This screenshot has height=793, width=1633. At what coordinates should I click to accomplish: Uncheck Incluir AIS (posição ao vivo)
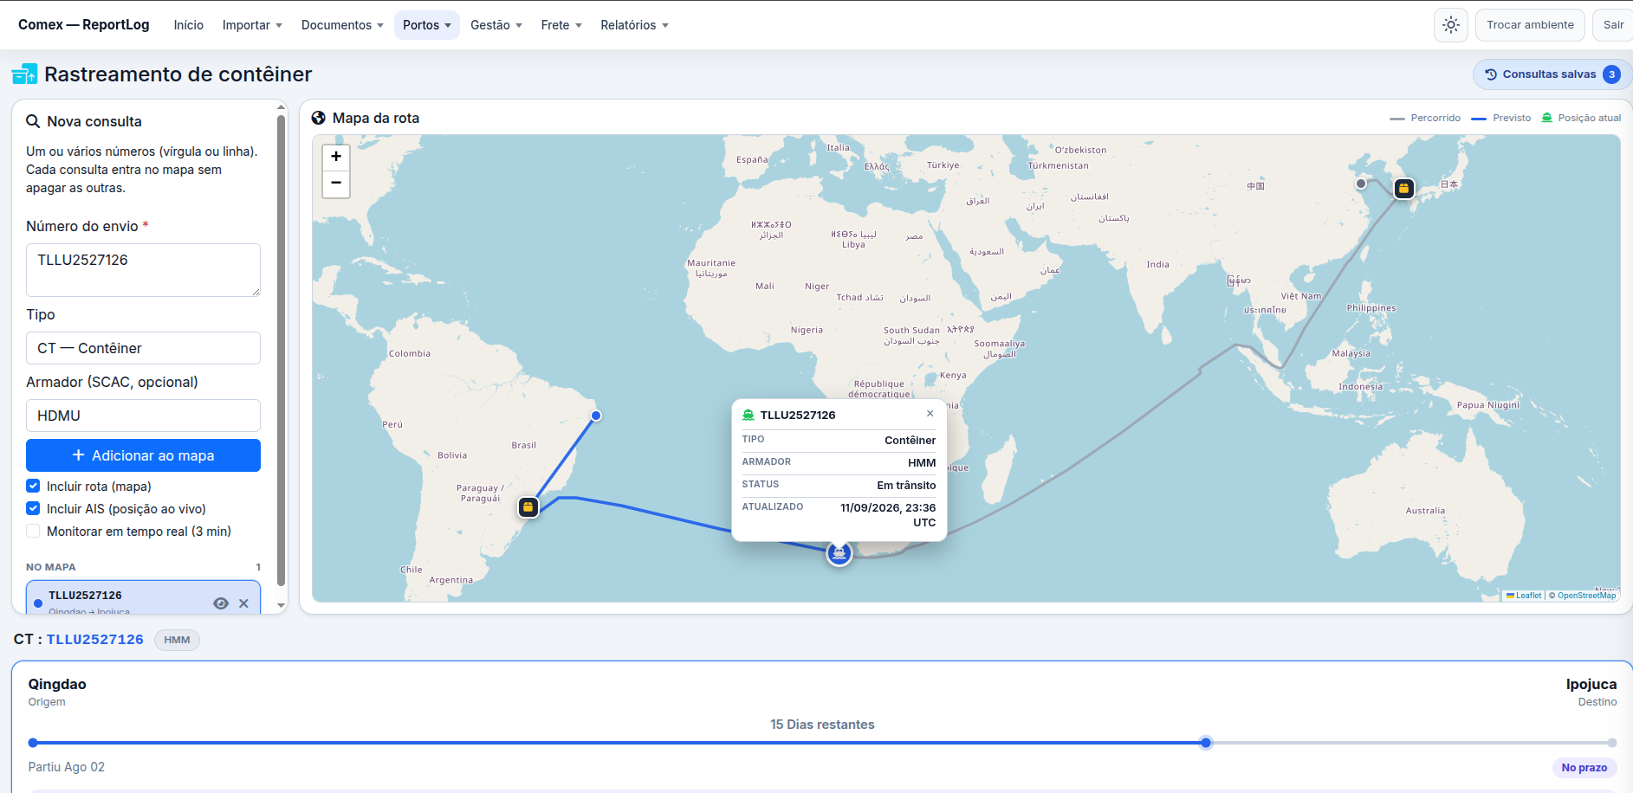(x=33, y=508)
